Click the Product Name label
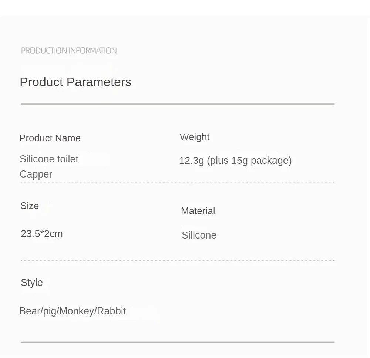This screenshot has height=358, width=370. (x=50, y=138)
